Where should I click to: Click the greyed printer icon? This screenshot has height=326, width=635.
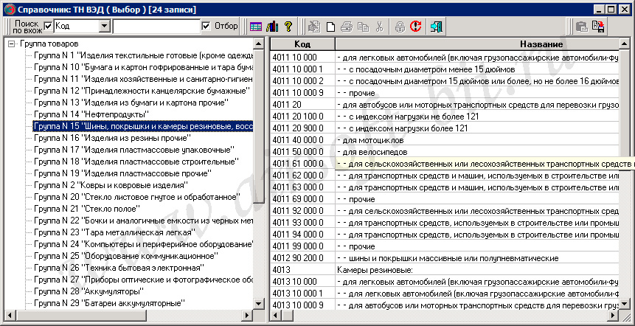346,27
